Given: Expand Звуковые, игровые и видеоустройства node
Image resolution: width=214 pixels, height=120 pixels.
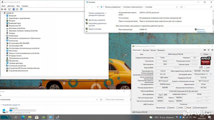Looking at the screenshot, I should point(4,31).
